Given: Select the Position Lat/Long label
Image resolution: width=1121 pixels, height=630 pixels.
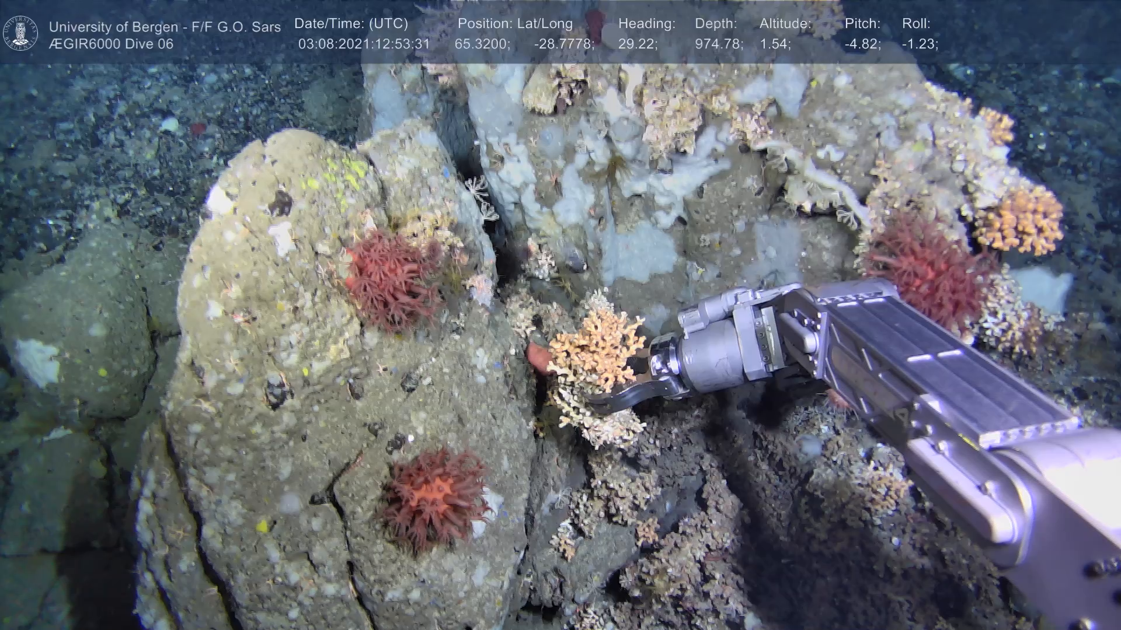Looking at the screenshot, I should (x=515, y=24).
